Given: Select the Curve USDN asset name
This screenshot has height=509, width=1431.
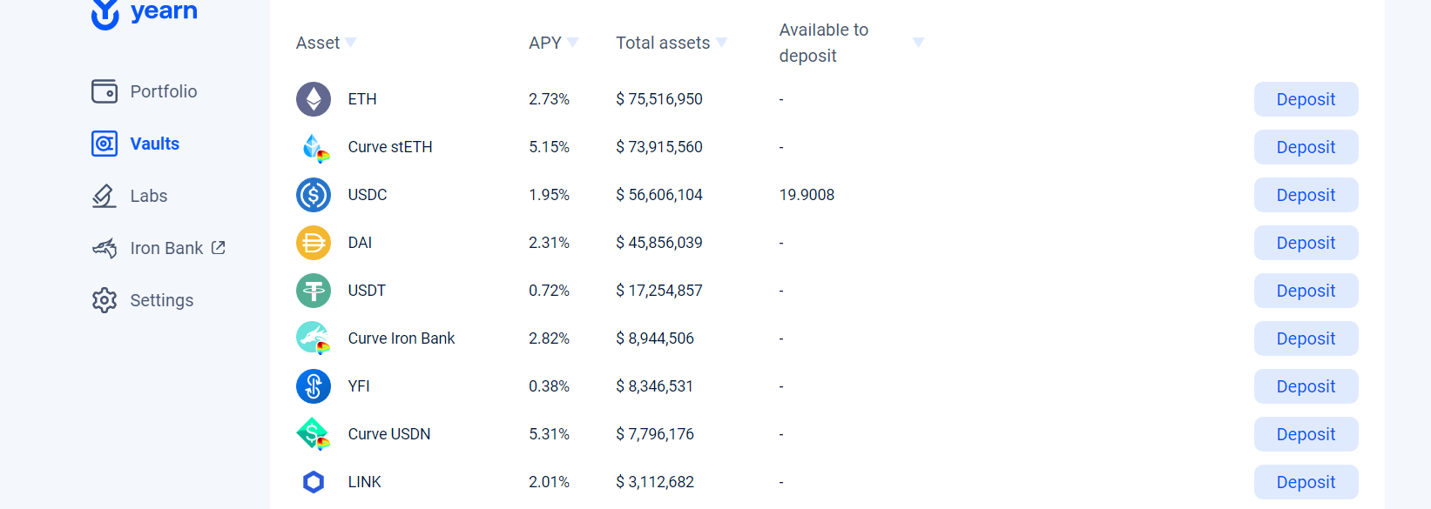Looking at the screenshot, I should coord(389,434).
